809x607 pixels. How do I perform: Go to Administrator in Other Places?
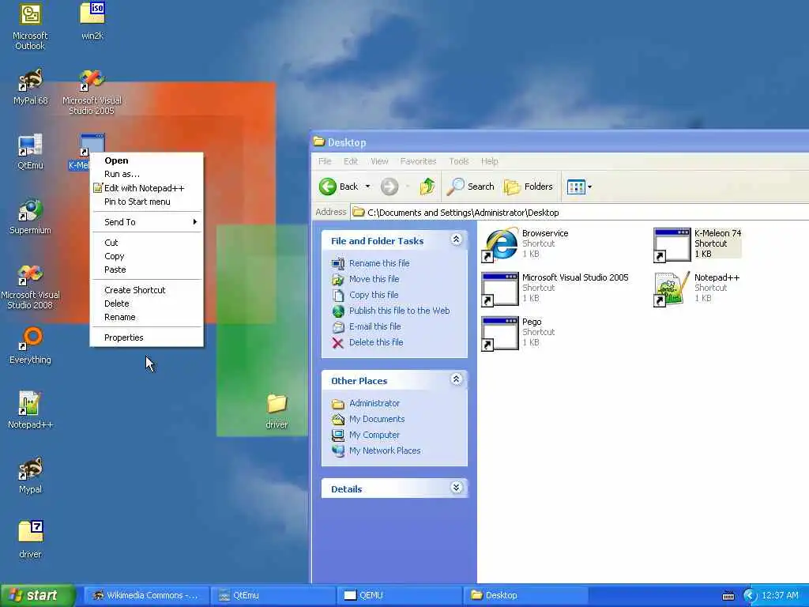[374, 403]
